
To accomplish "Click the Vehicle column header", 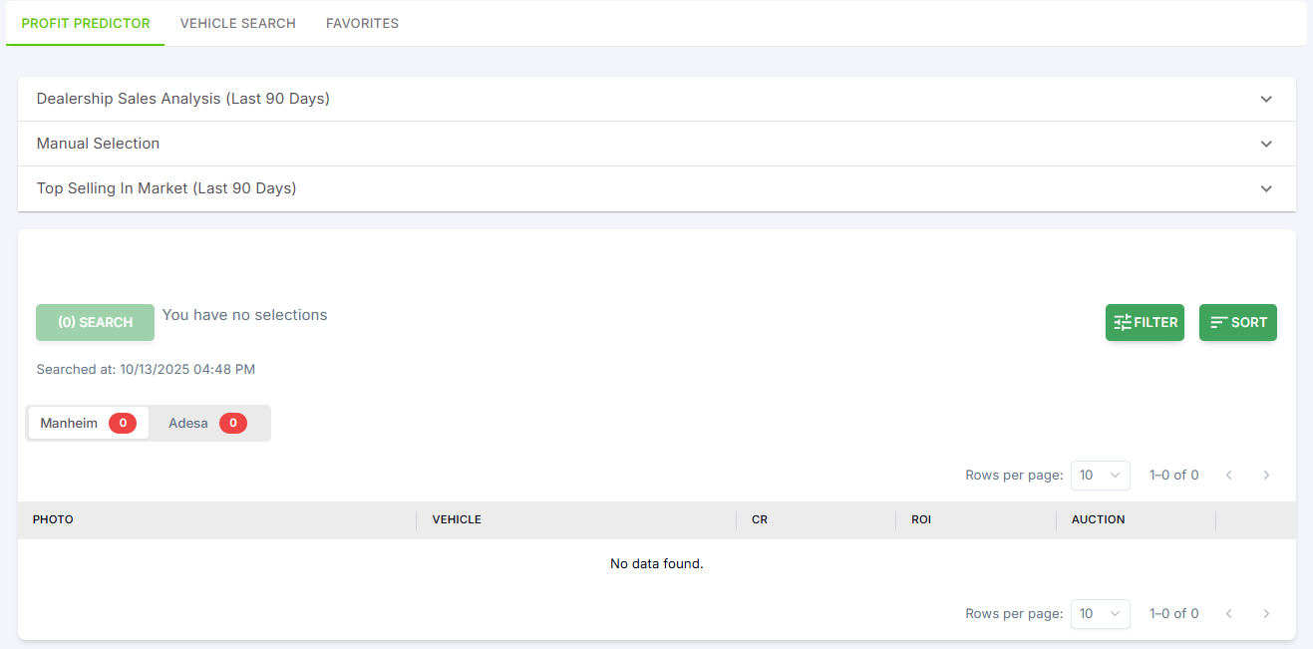I will pyautogui.click(x=457, y=520).
